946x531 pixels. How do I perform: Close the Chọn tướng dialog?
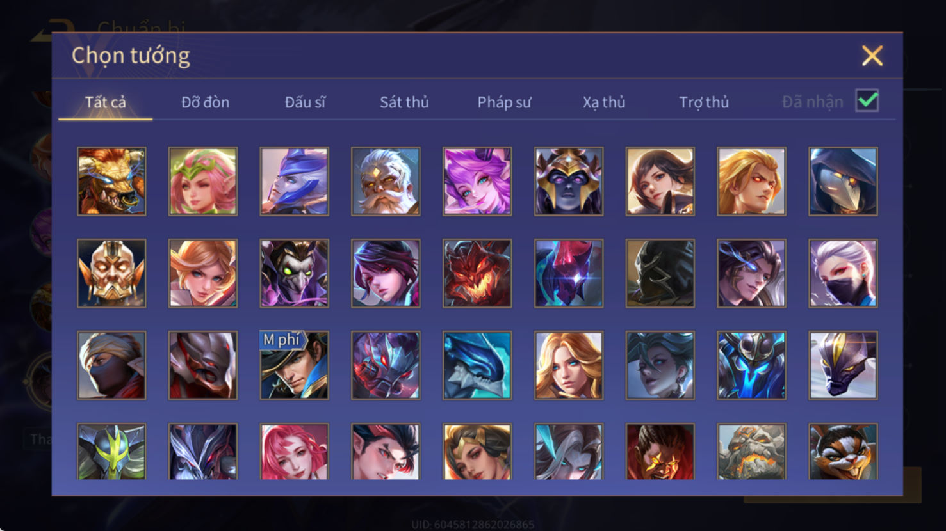point(872,56)
